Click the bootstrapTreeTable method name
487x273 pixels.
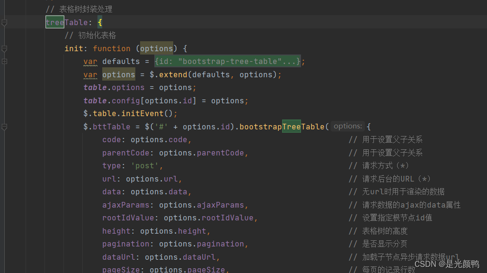(282, 127)
